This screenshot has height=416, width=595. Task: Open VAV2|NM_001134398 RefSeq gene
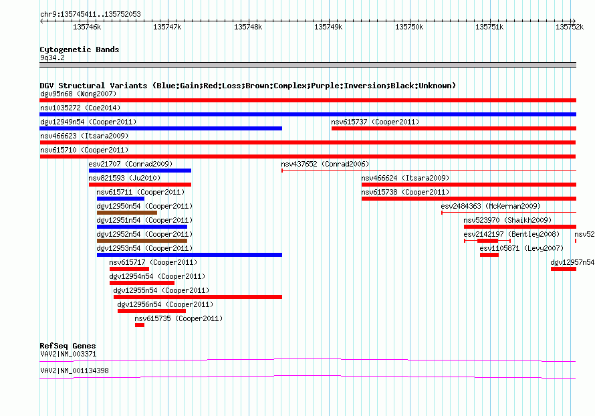tap(74, 371)
